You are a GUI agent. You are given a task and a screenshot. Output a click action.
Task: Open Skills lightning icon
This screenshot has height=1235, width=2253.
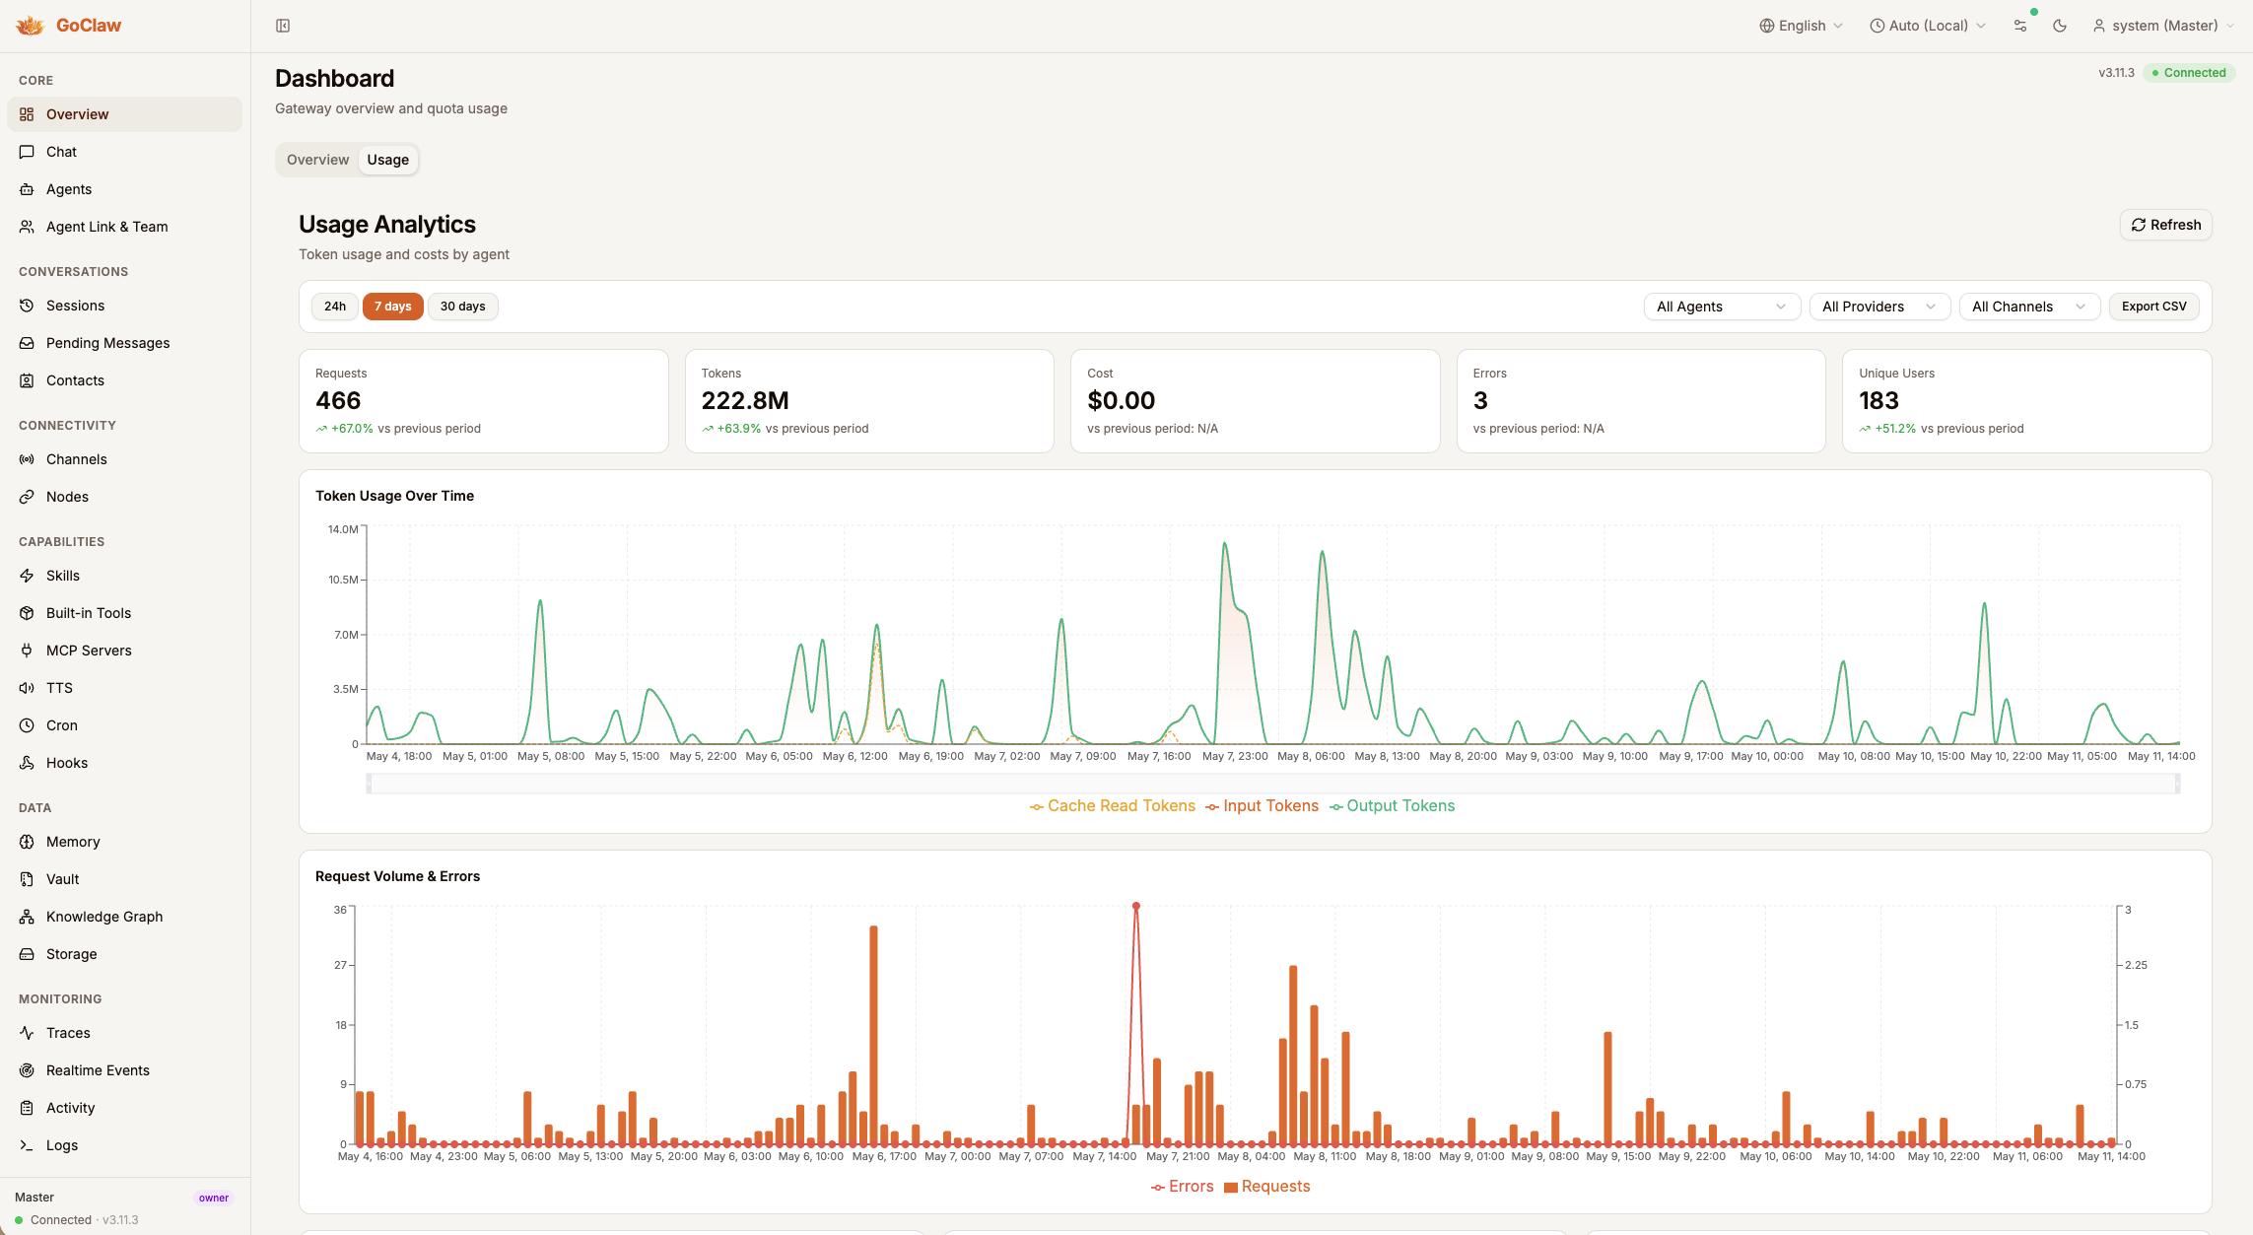pyautogui.click(x=27, y=576)
